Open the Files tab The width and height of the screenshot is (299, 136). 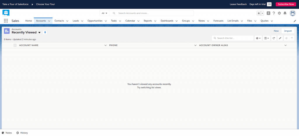tap(250, 21)
